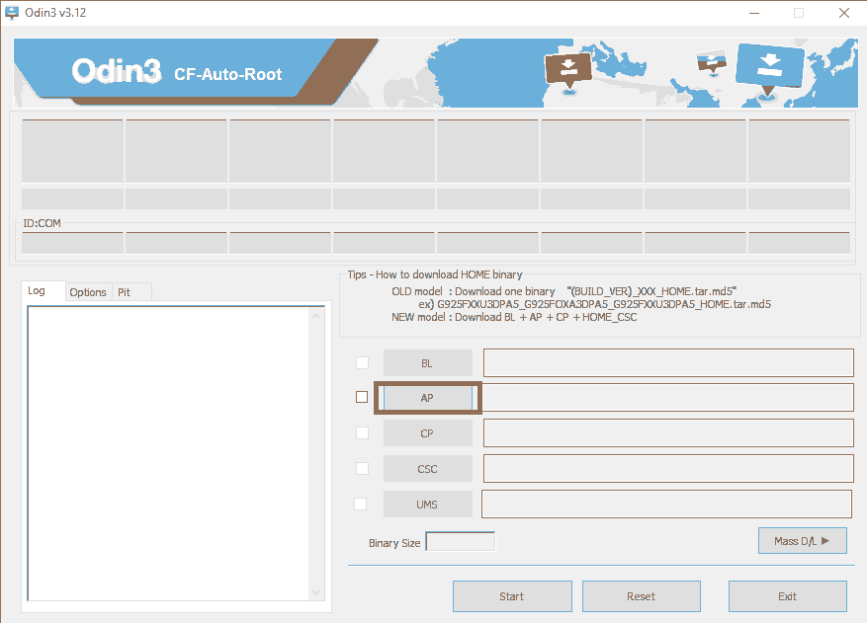
Task: Click the 'Tips - How to download HOME binary' label
Action: (435, 274)
